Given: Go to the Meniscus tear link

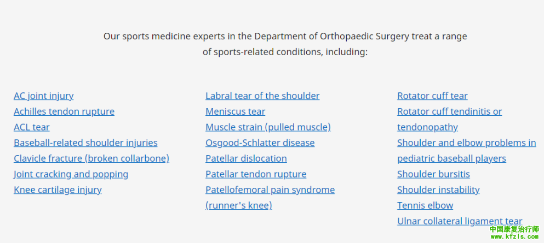Looking at the screenshot, I should pos(236,111).
